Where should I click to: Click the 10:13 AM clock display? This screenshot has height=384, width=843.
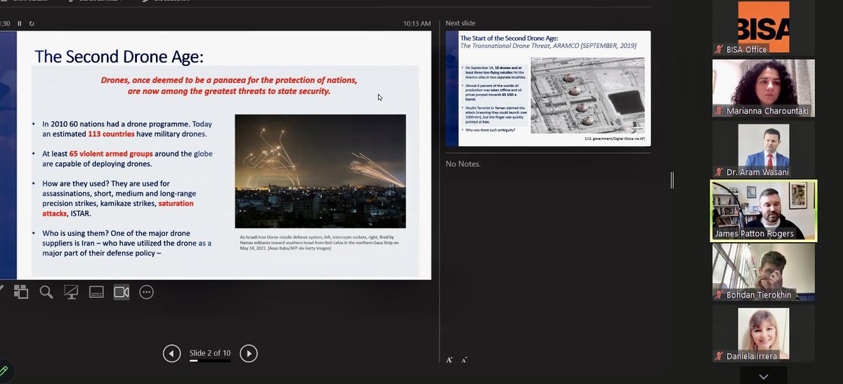(417, 23)
